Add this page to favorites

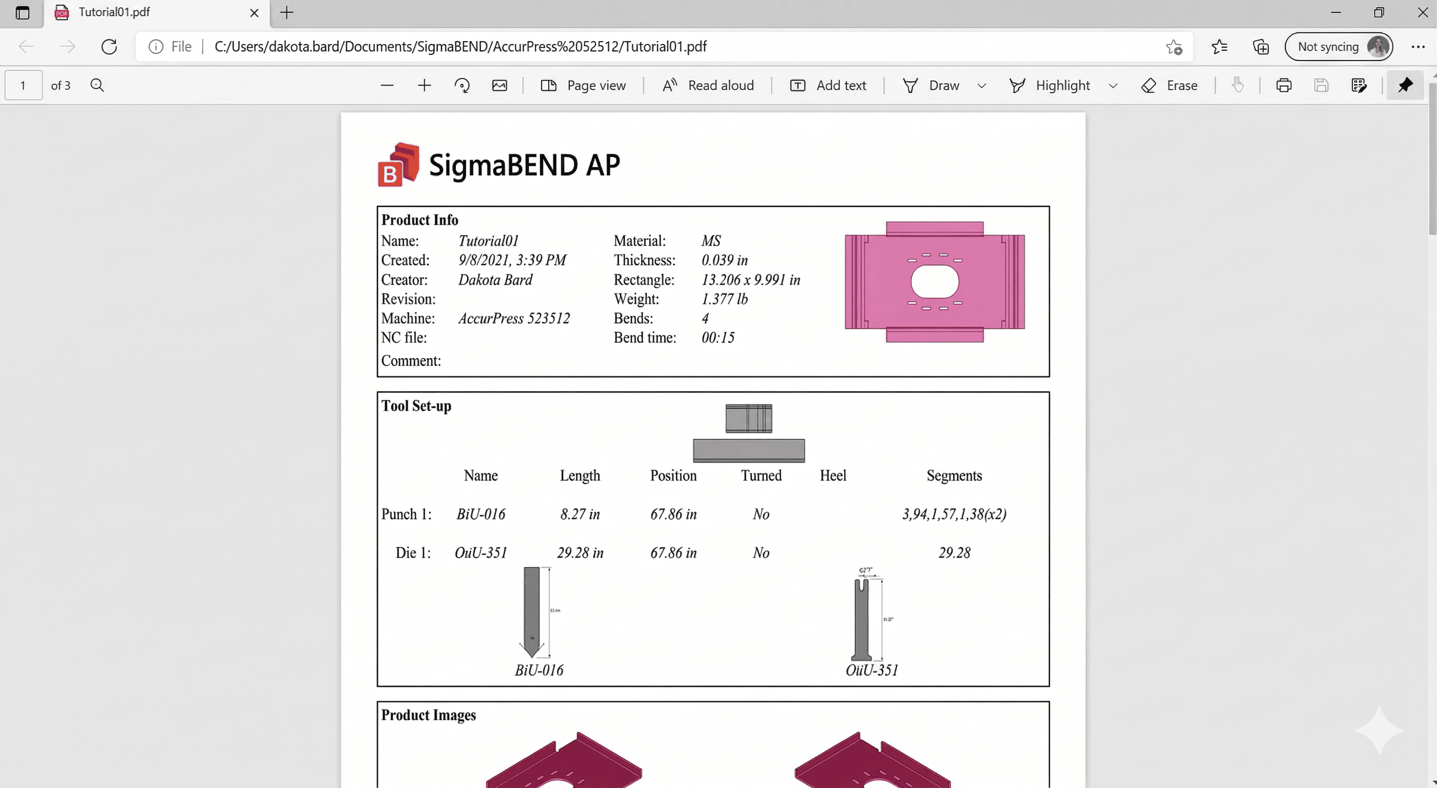1174,47
